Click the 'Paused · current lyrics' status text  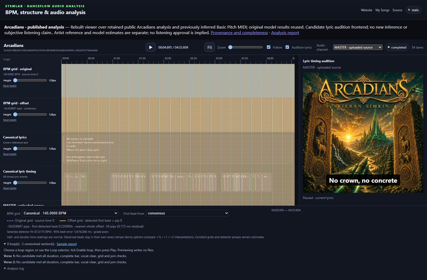click(x=318, y=198)
